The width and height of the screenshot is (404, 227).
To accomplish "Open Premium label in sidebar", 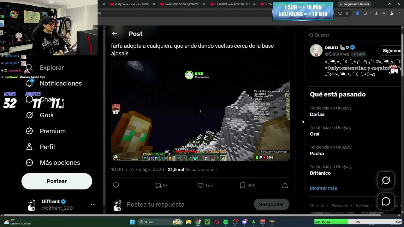I will pyautogui.click(x=53, y=131).
